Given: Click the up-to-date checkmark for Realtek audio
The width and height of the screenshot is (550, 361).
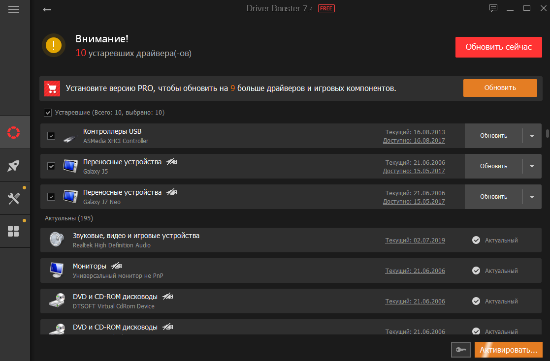Looking at the screenshot, I should (476, 240).
